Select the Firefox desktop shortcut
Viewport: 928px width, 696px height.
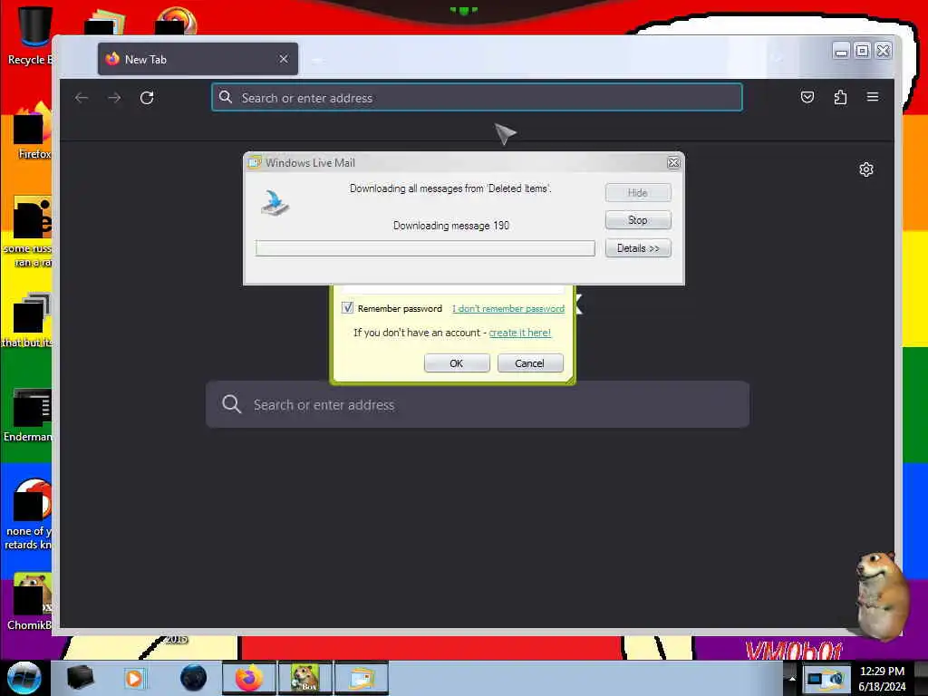(x=34, y=131)
